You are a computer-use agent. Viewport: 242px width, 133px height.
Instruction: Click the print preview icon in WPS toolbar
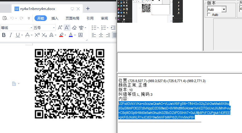tap(5, 18)
